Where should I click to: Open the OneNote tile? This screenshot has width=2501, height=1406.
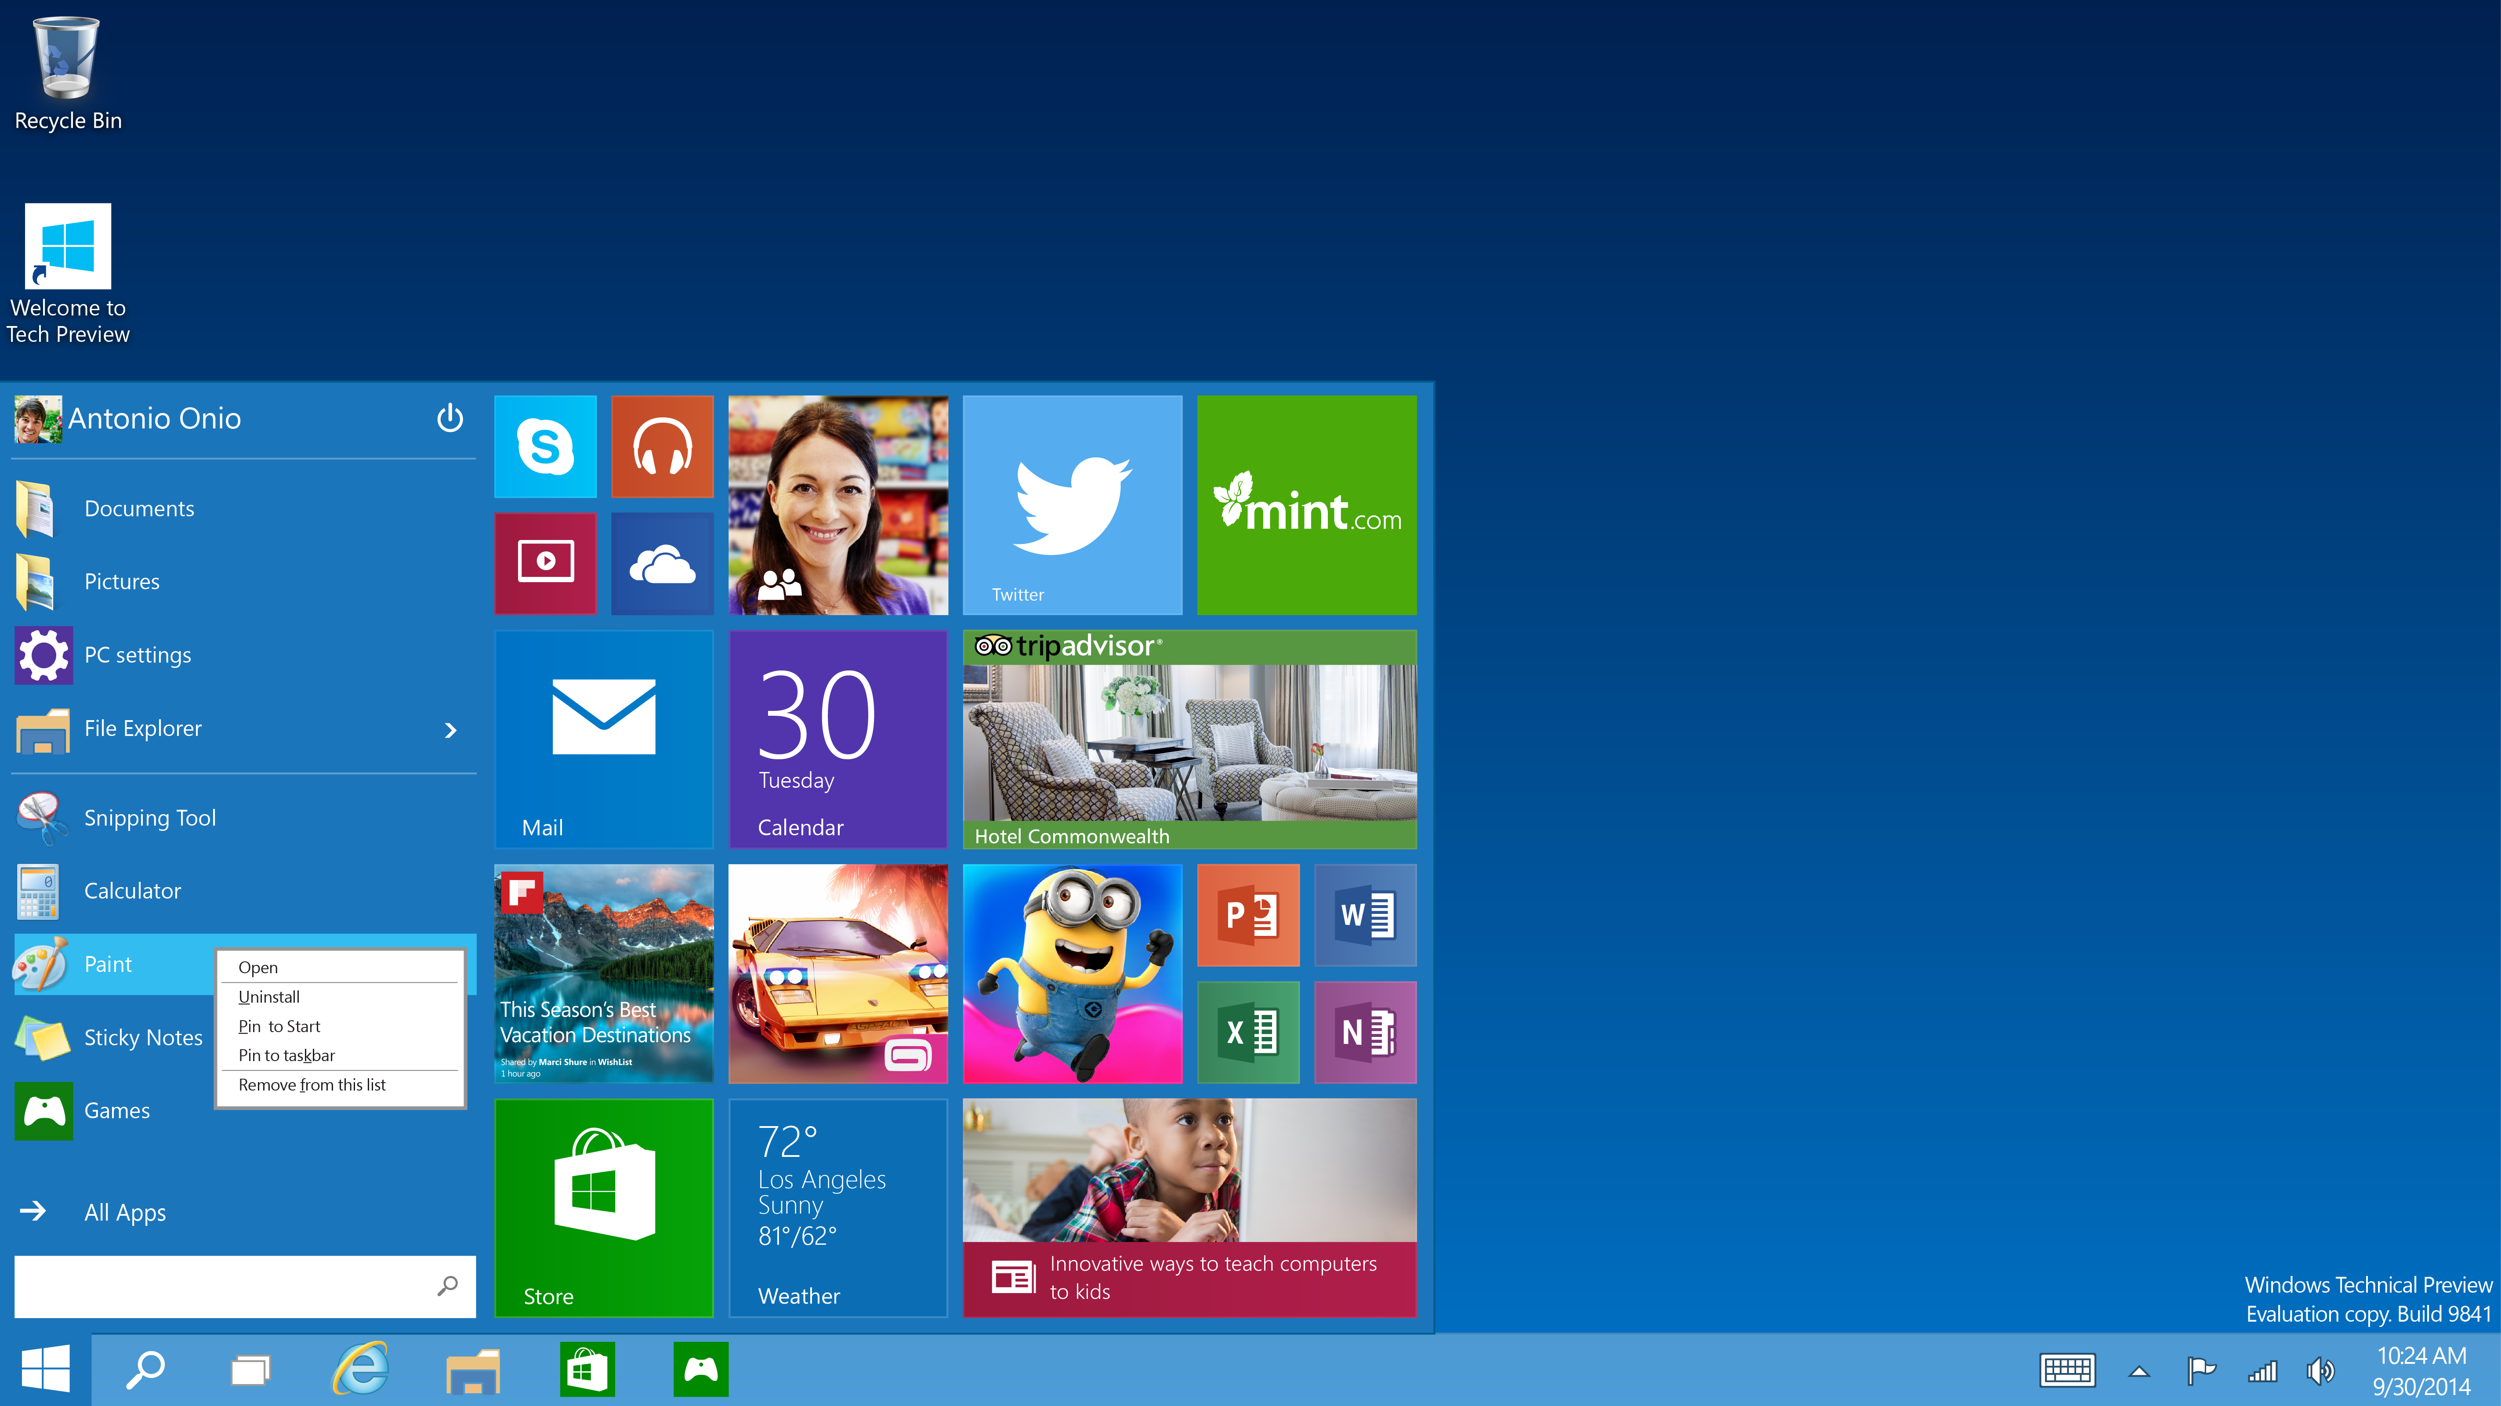tap(1365, 1032)
